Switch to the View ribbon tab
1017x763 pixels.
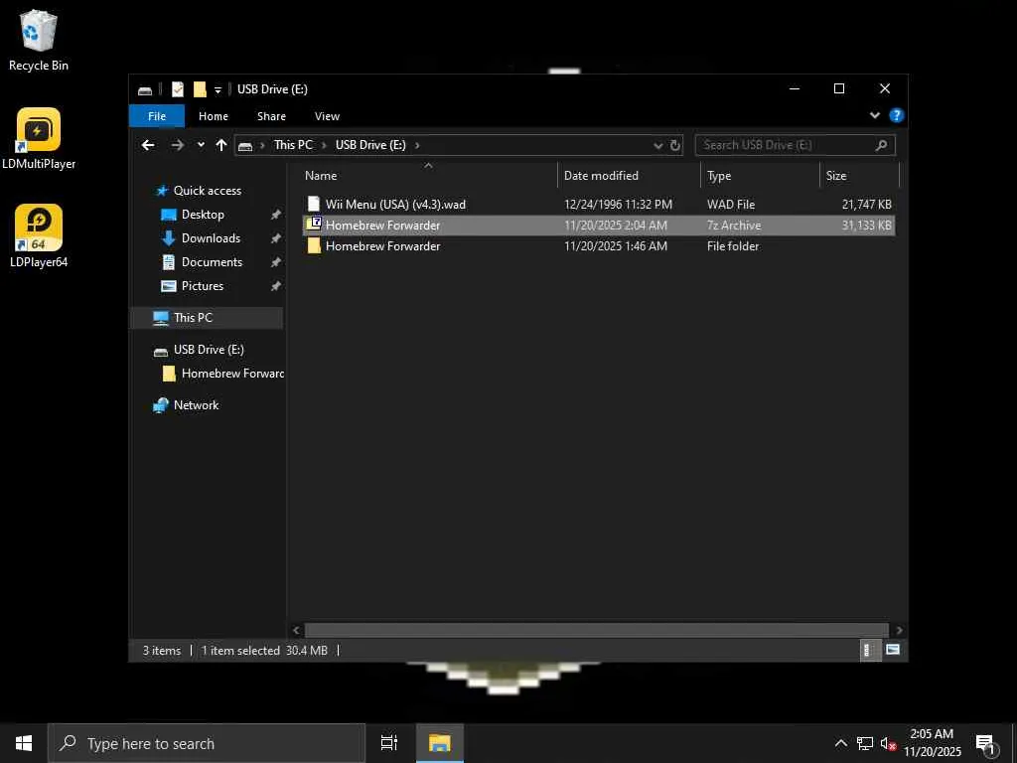click(327, 116)
